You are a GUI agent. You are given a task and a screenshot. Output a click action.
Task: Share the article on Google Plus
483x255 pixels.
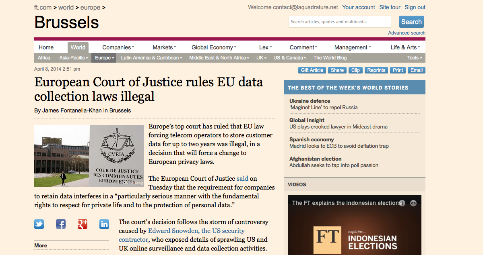[83, 224]
